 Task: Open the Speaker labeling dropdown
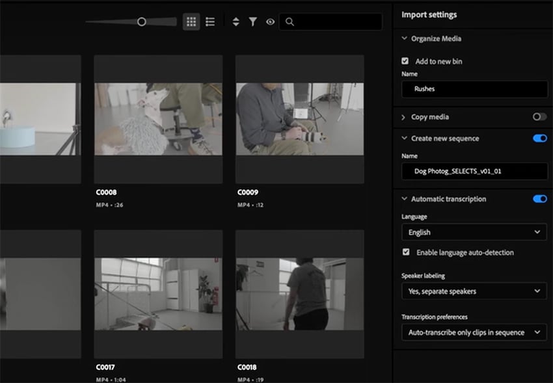[x=474, y=291]
